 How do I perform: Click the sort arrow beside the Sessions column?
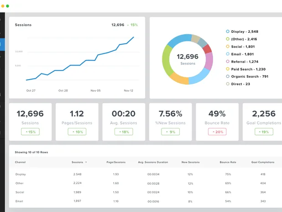coord(86,162)
